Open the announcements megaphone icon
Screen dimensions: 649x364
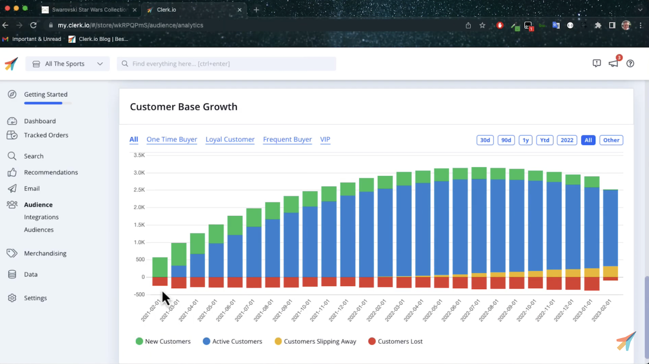tap(613, 63)
